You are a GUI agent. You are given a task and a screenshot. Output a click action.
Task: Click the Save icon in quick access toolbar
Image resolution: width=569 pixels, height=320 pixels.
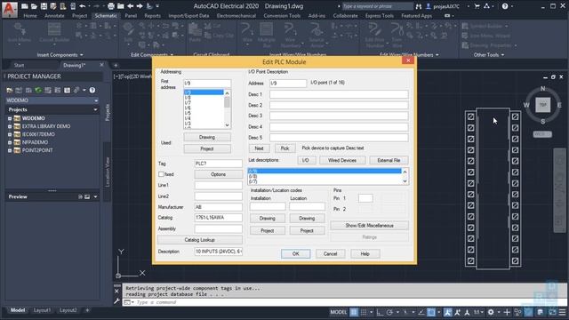[x=44, y=6]
